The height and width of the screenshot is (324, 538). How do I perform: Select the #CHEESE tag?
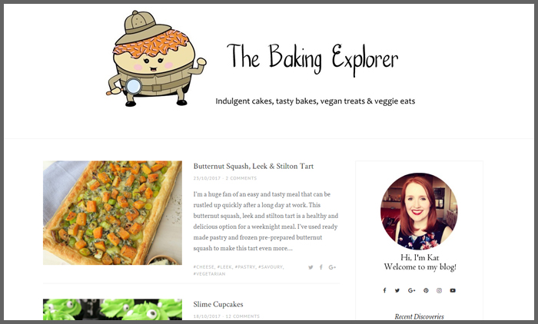[204, 266]
